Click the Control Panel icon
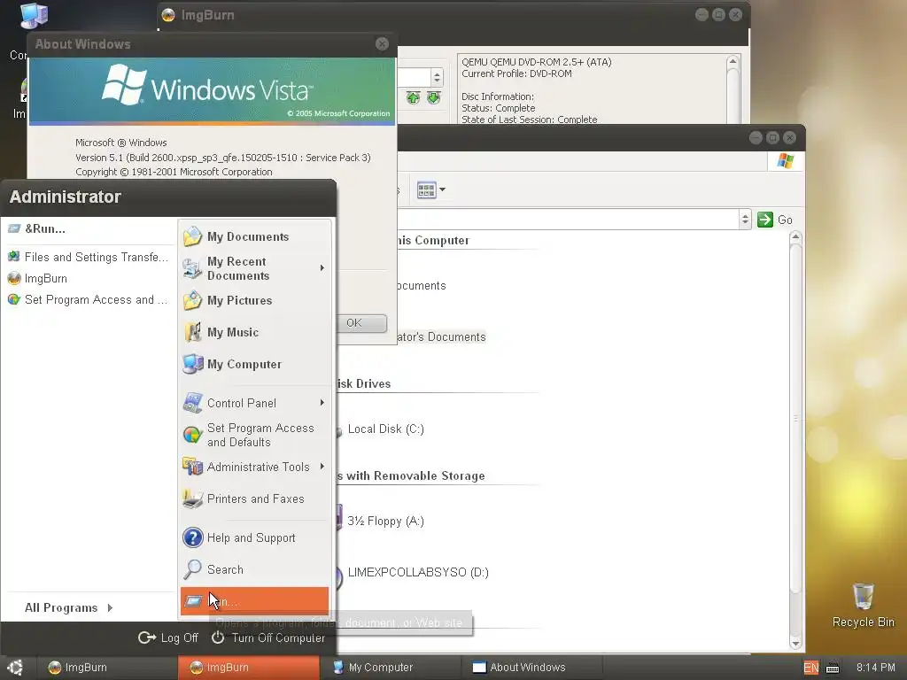 tap(192, 403)
